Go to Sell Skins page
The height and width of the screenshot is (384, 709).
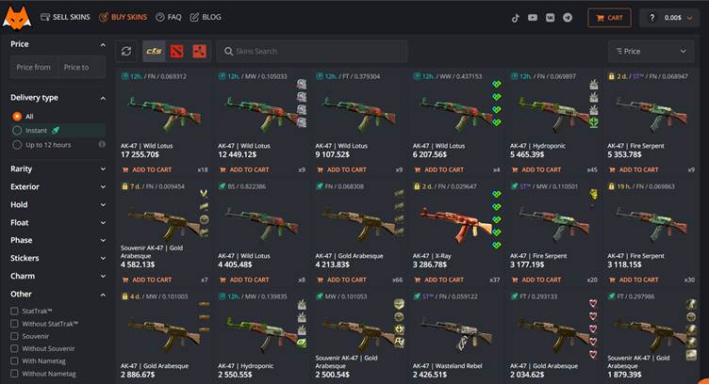pos(66,17)
